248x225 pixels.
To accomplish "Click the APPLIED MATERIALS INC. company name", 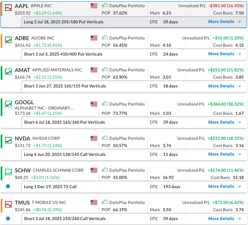I will point(57,70).
